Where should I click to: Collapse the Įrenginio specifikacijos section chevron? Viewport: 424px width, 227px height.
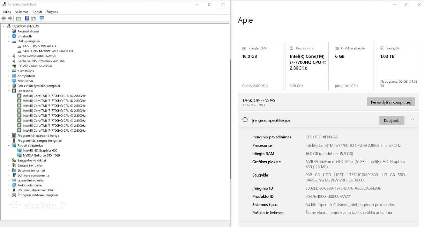pyautogui.click(x=412, y=120)
